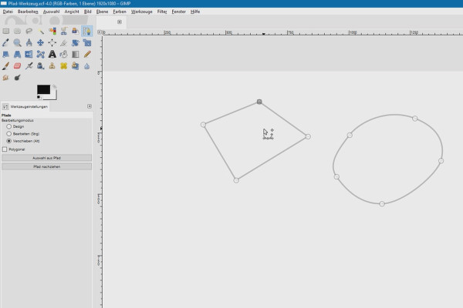Select the Measure compass tool
463x308 pixels.
29,43
